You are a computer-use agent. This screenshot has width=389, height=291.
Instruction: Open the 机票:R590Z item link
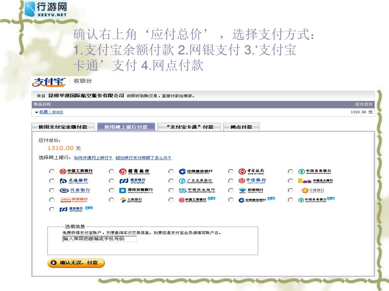51,112
